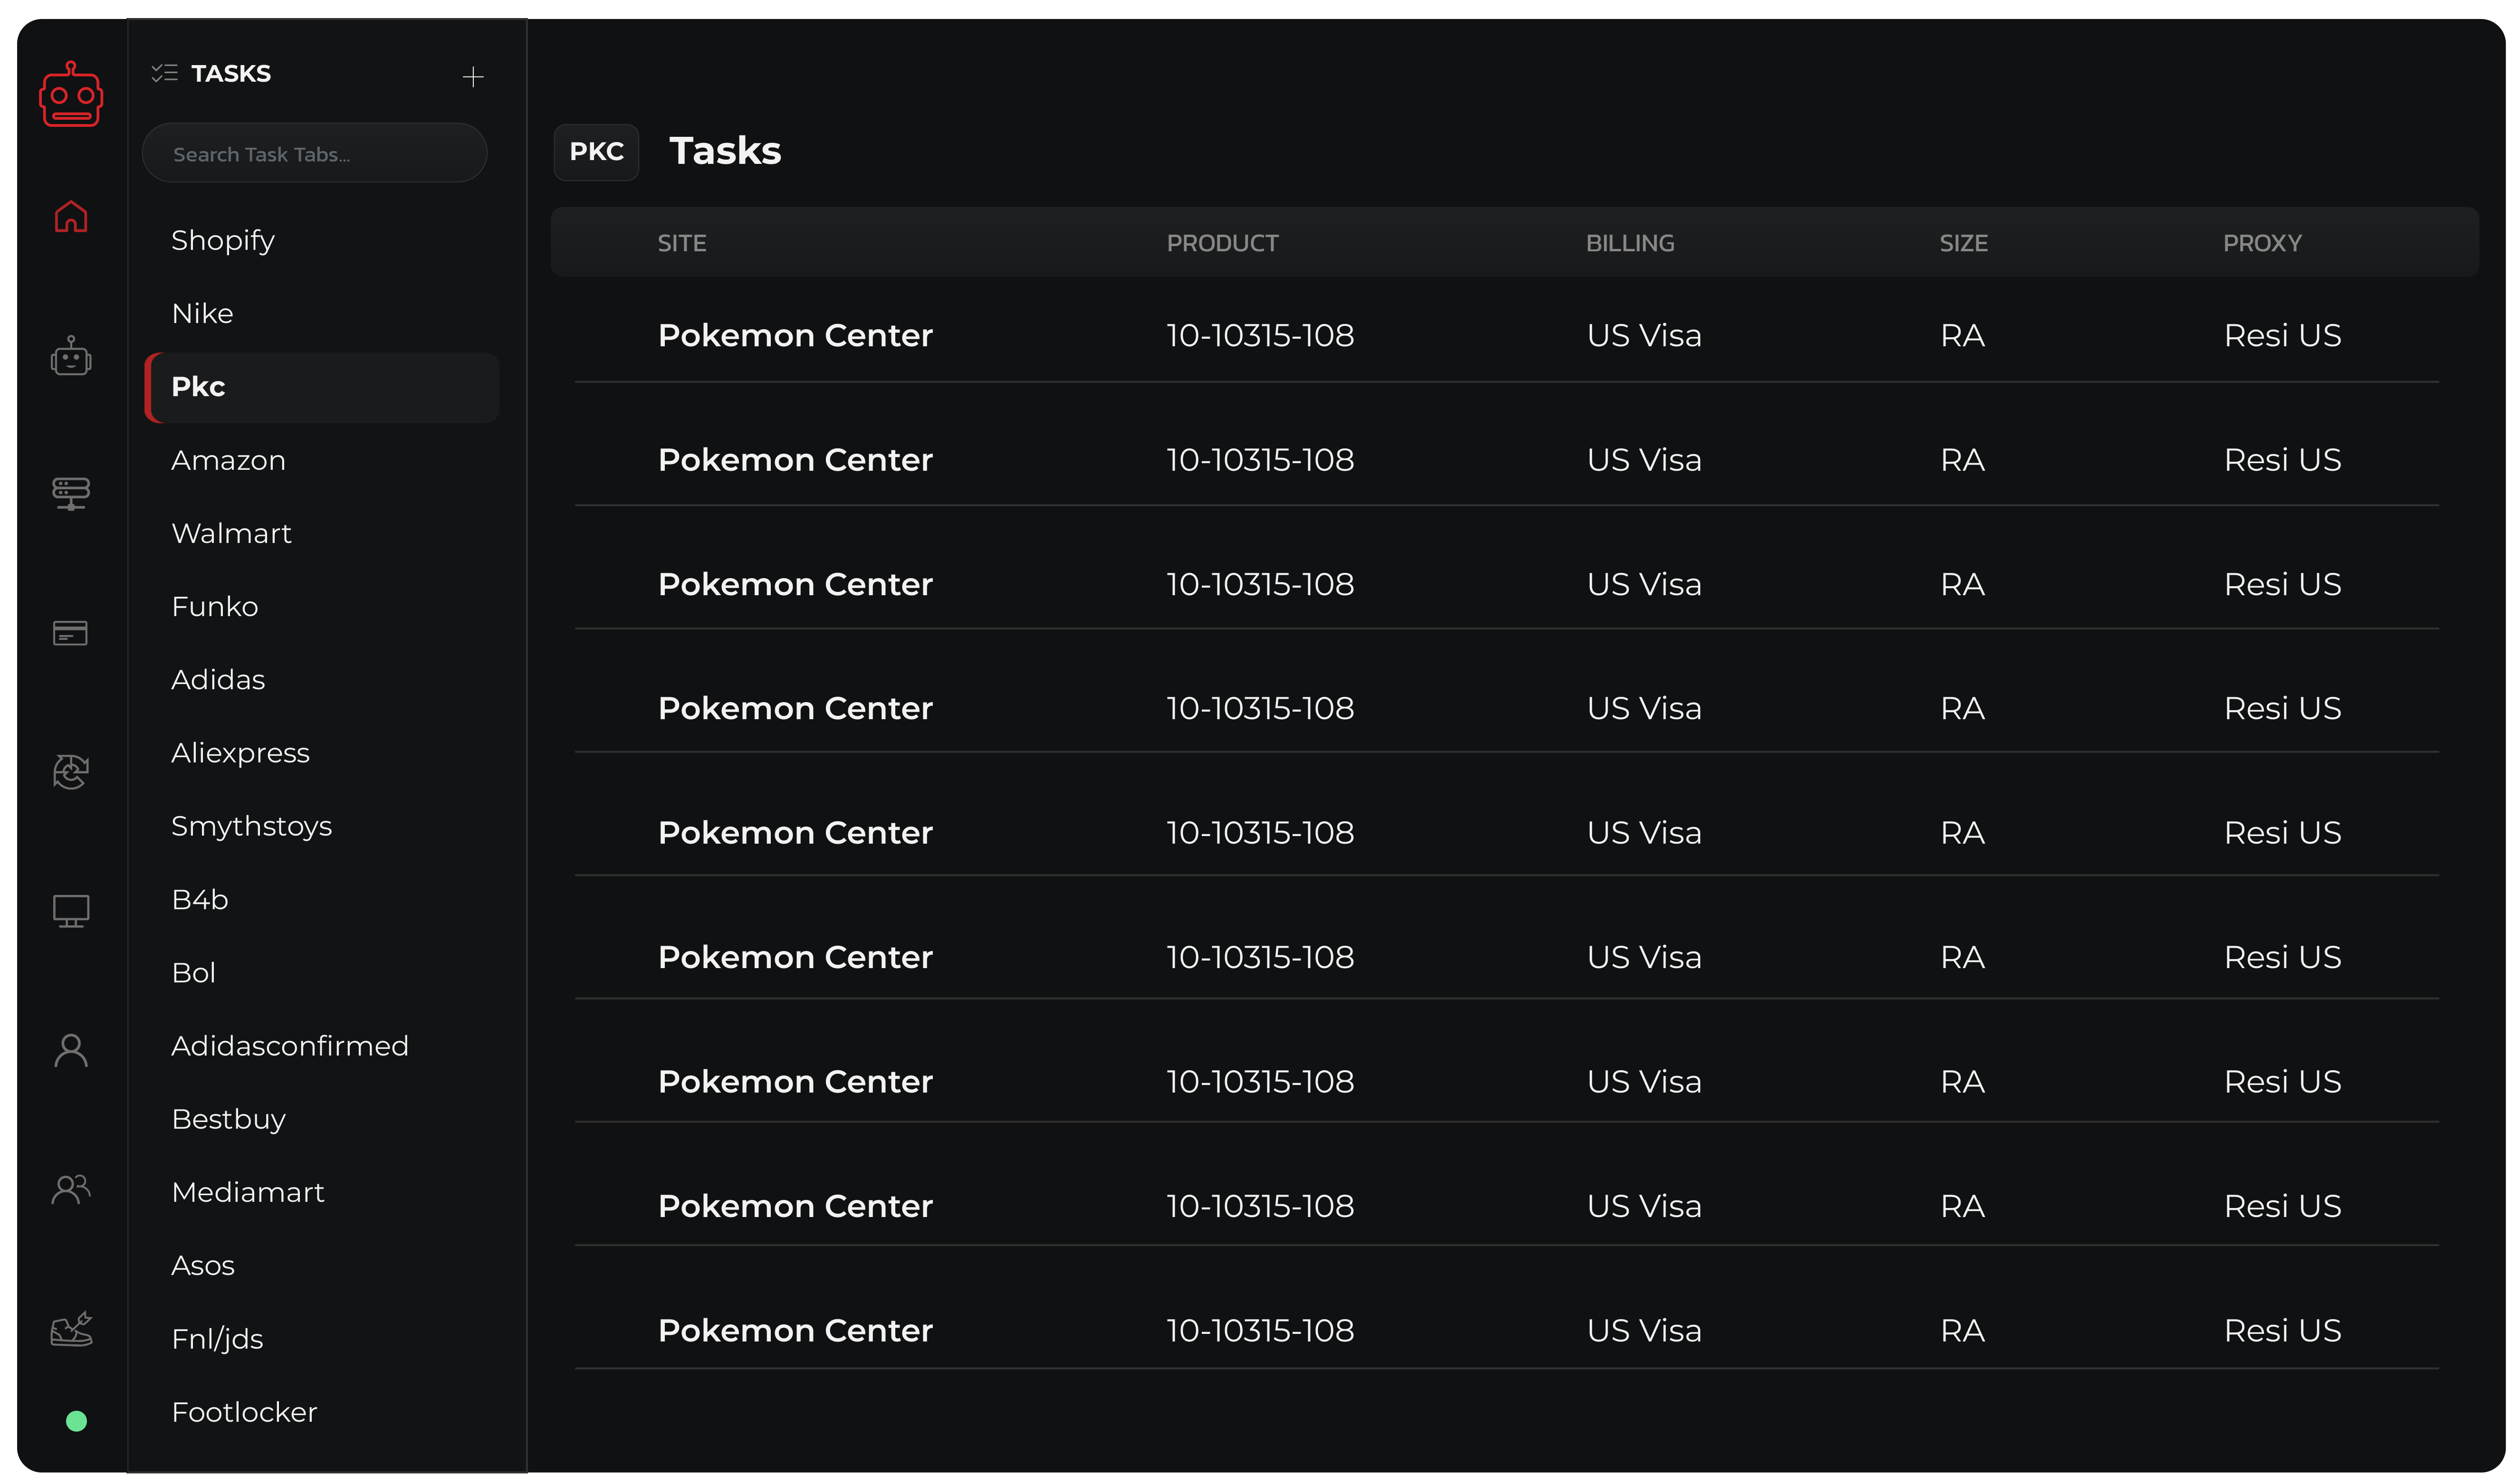Image resolution: width=2520 pixels, height=1484 pixels.
Task: Switch to the Walmart task tab
Action: tap(231, 533)
